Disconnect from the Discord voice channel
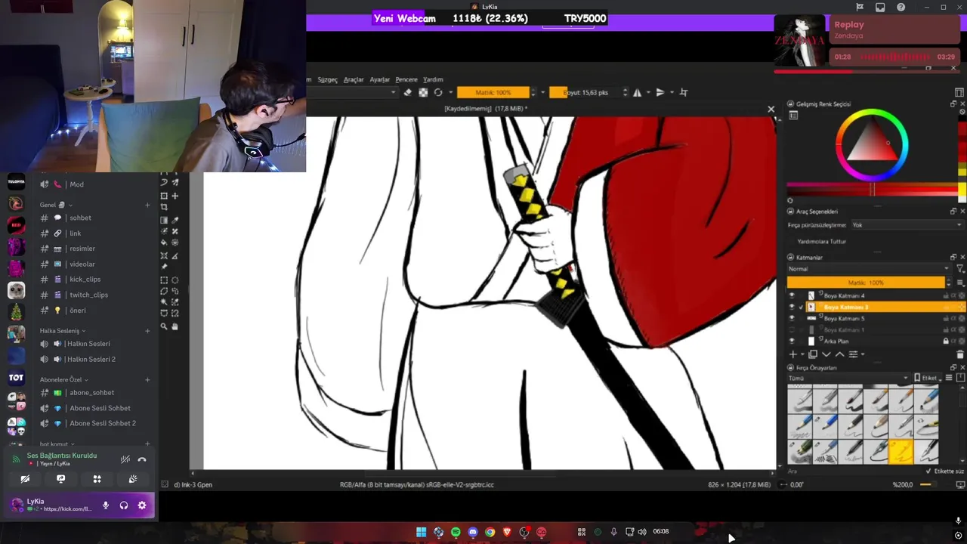Image resolution: width=967 pixels, height=544 pixels. tap(142, 459)
